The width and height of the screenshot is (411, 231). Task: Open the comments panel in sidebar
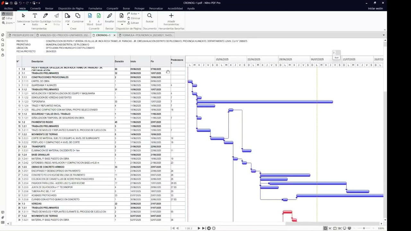(3, 212)
